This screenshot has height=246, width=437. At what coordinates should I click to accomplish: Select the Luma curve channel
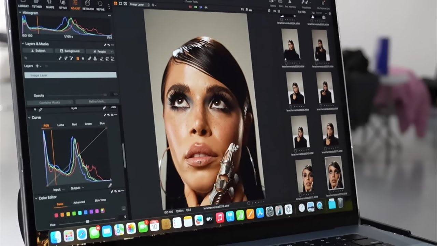coord(60,125)
